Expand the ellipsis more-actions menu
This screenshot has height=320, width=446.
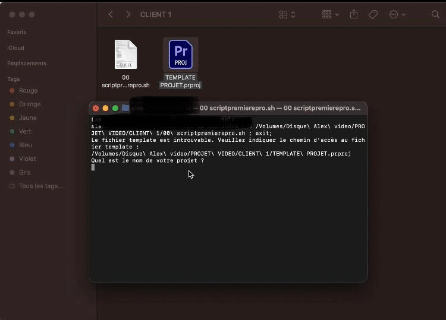(397, 14)
